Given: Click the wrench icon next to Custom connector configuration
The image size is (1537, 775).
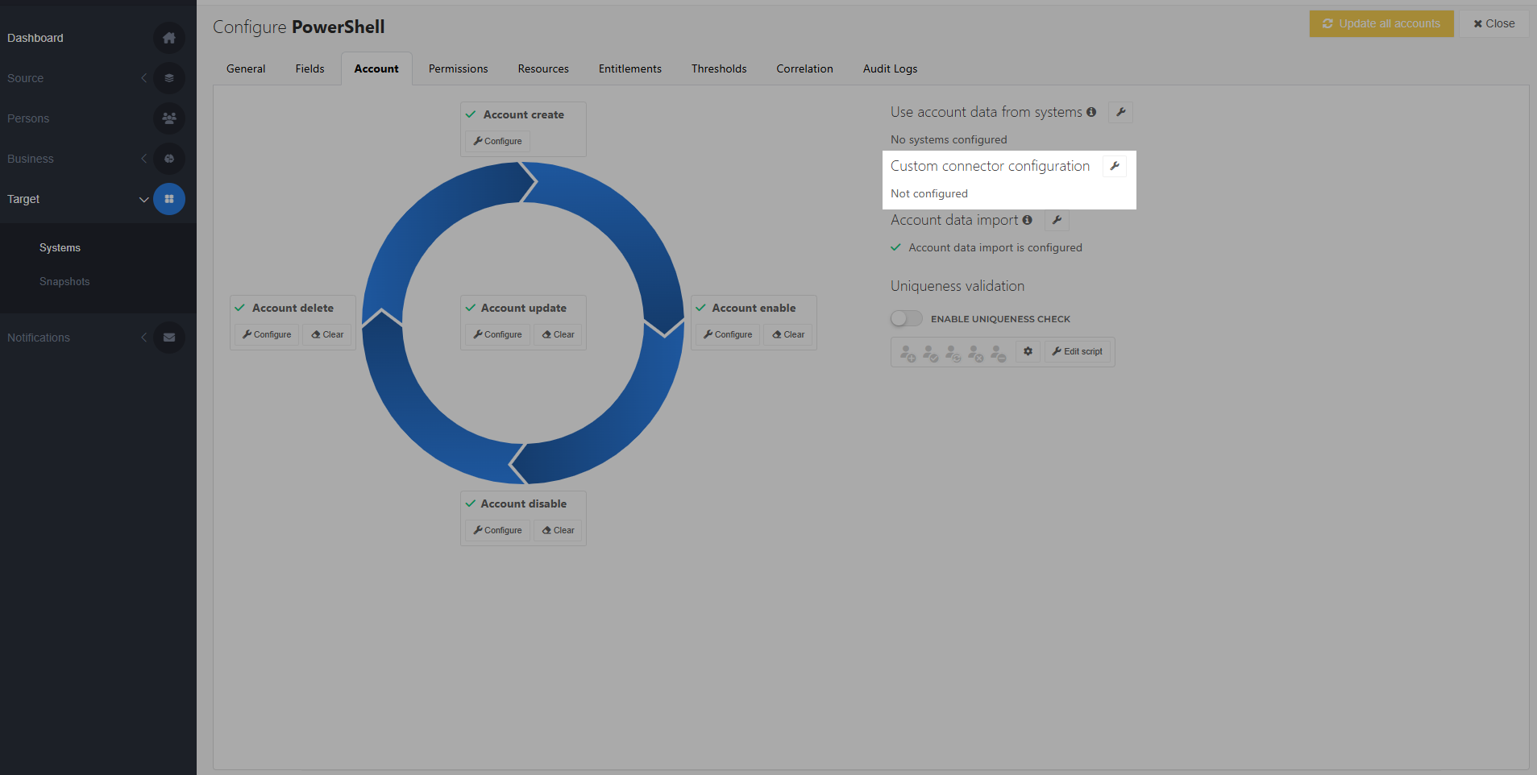Looking at the screenshot, I should [x=1115, y=166].
